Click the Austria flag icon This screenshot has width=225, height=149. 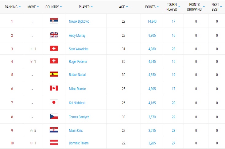(x=54, y=143)
